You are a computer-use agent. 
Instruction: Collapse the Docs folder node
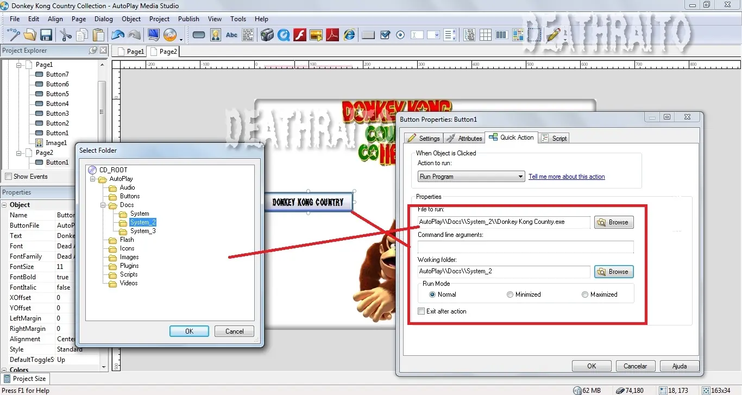(103, 205)
